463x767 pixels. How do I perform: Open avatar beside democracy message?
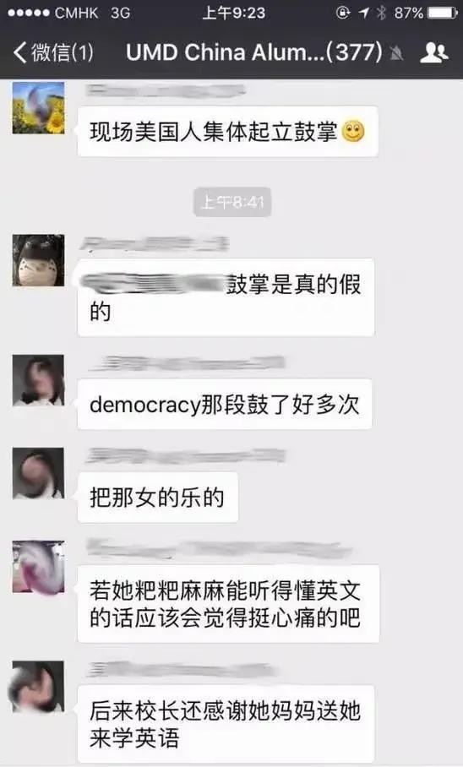(38, 381)
